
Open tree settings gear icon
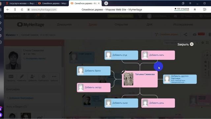click(202, 43)
